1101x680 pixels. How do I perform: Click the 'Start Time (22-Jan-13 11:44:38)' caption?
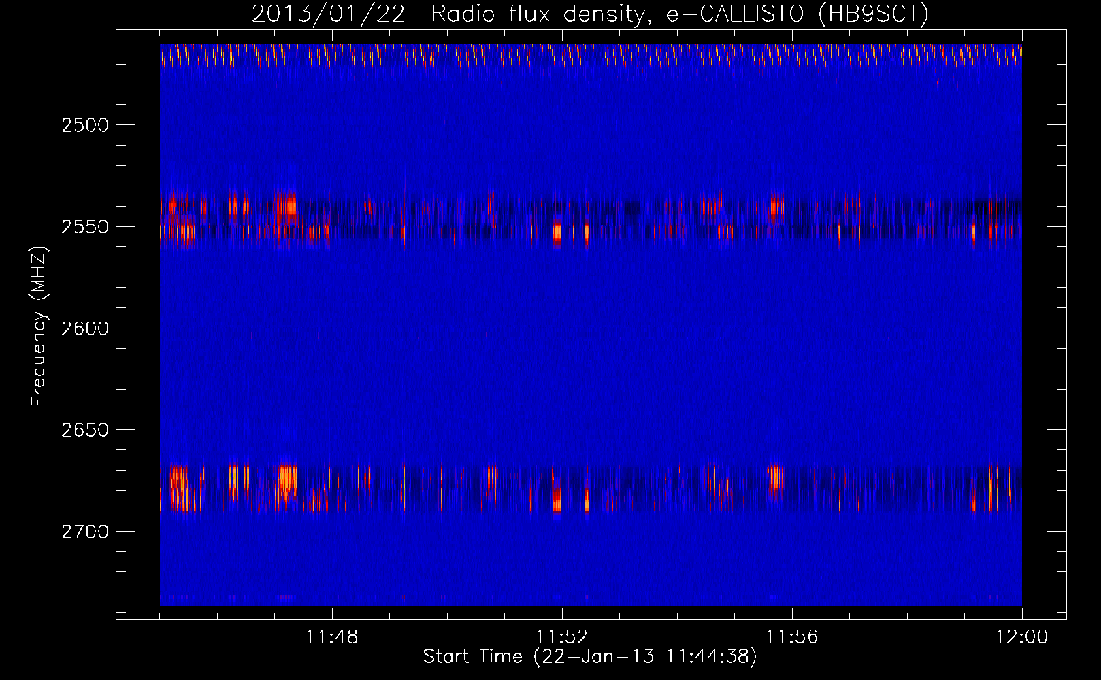coord(590,657)
